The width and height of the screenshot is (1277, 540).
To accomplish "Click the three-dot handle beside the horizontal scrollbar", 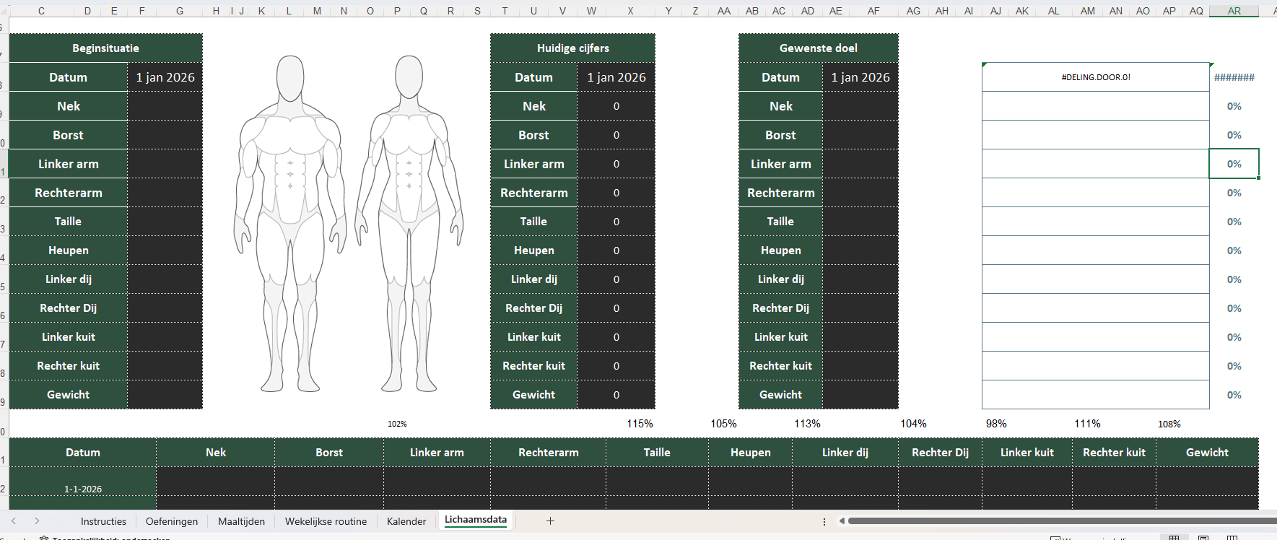I will 824,521.
